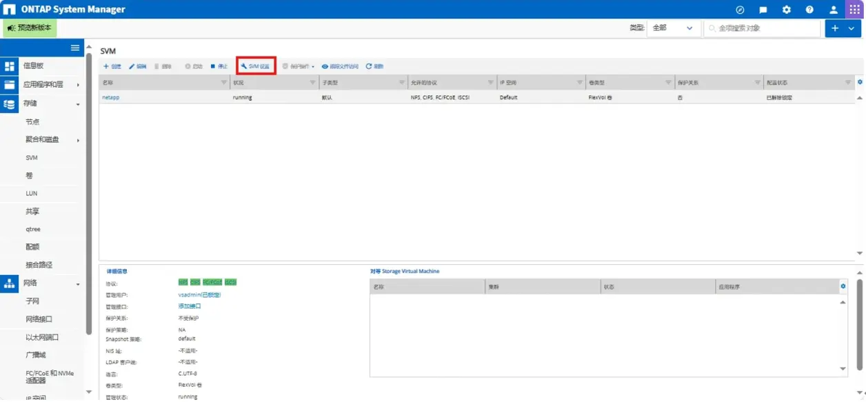Collapse the 存储 sidebar section arrow
Screen dimensions: 866x402
(78, 104)
